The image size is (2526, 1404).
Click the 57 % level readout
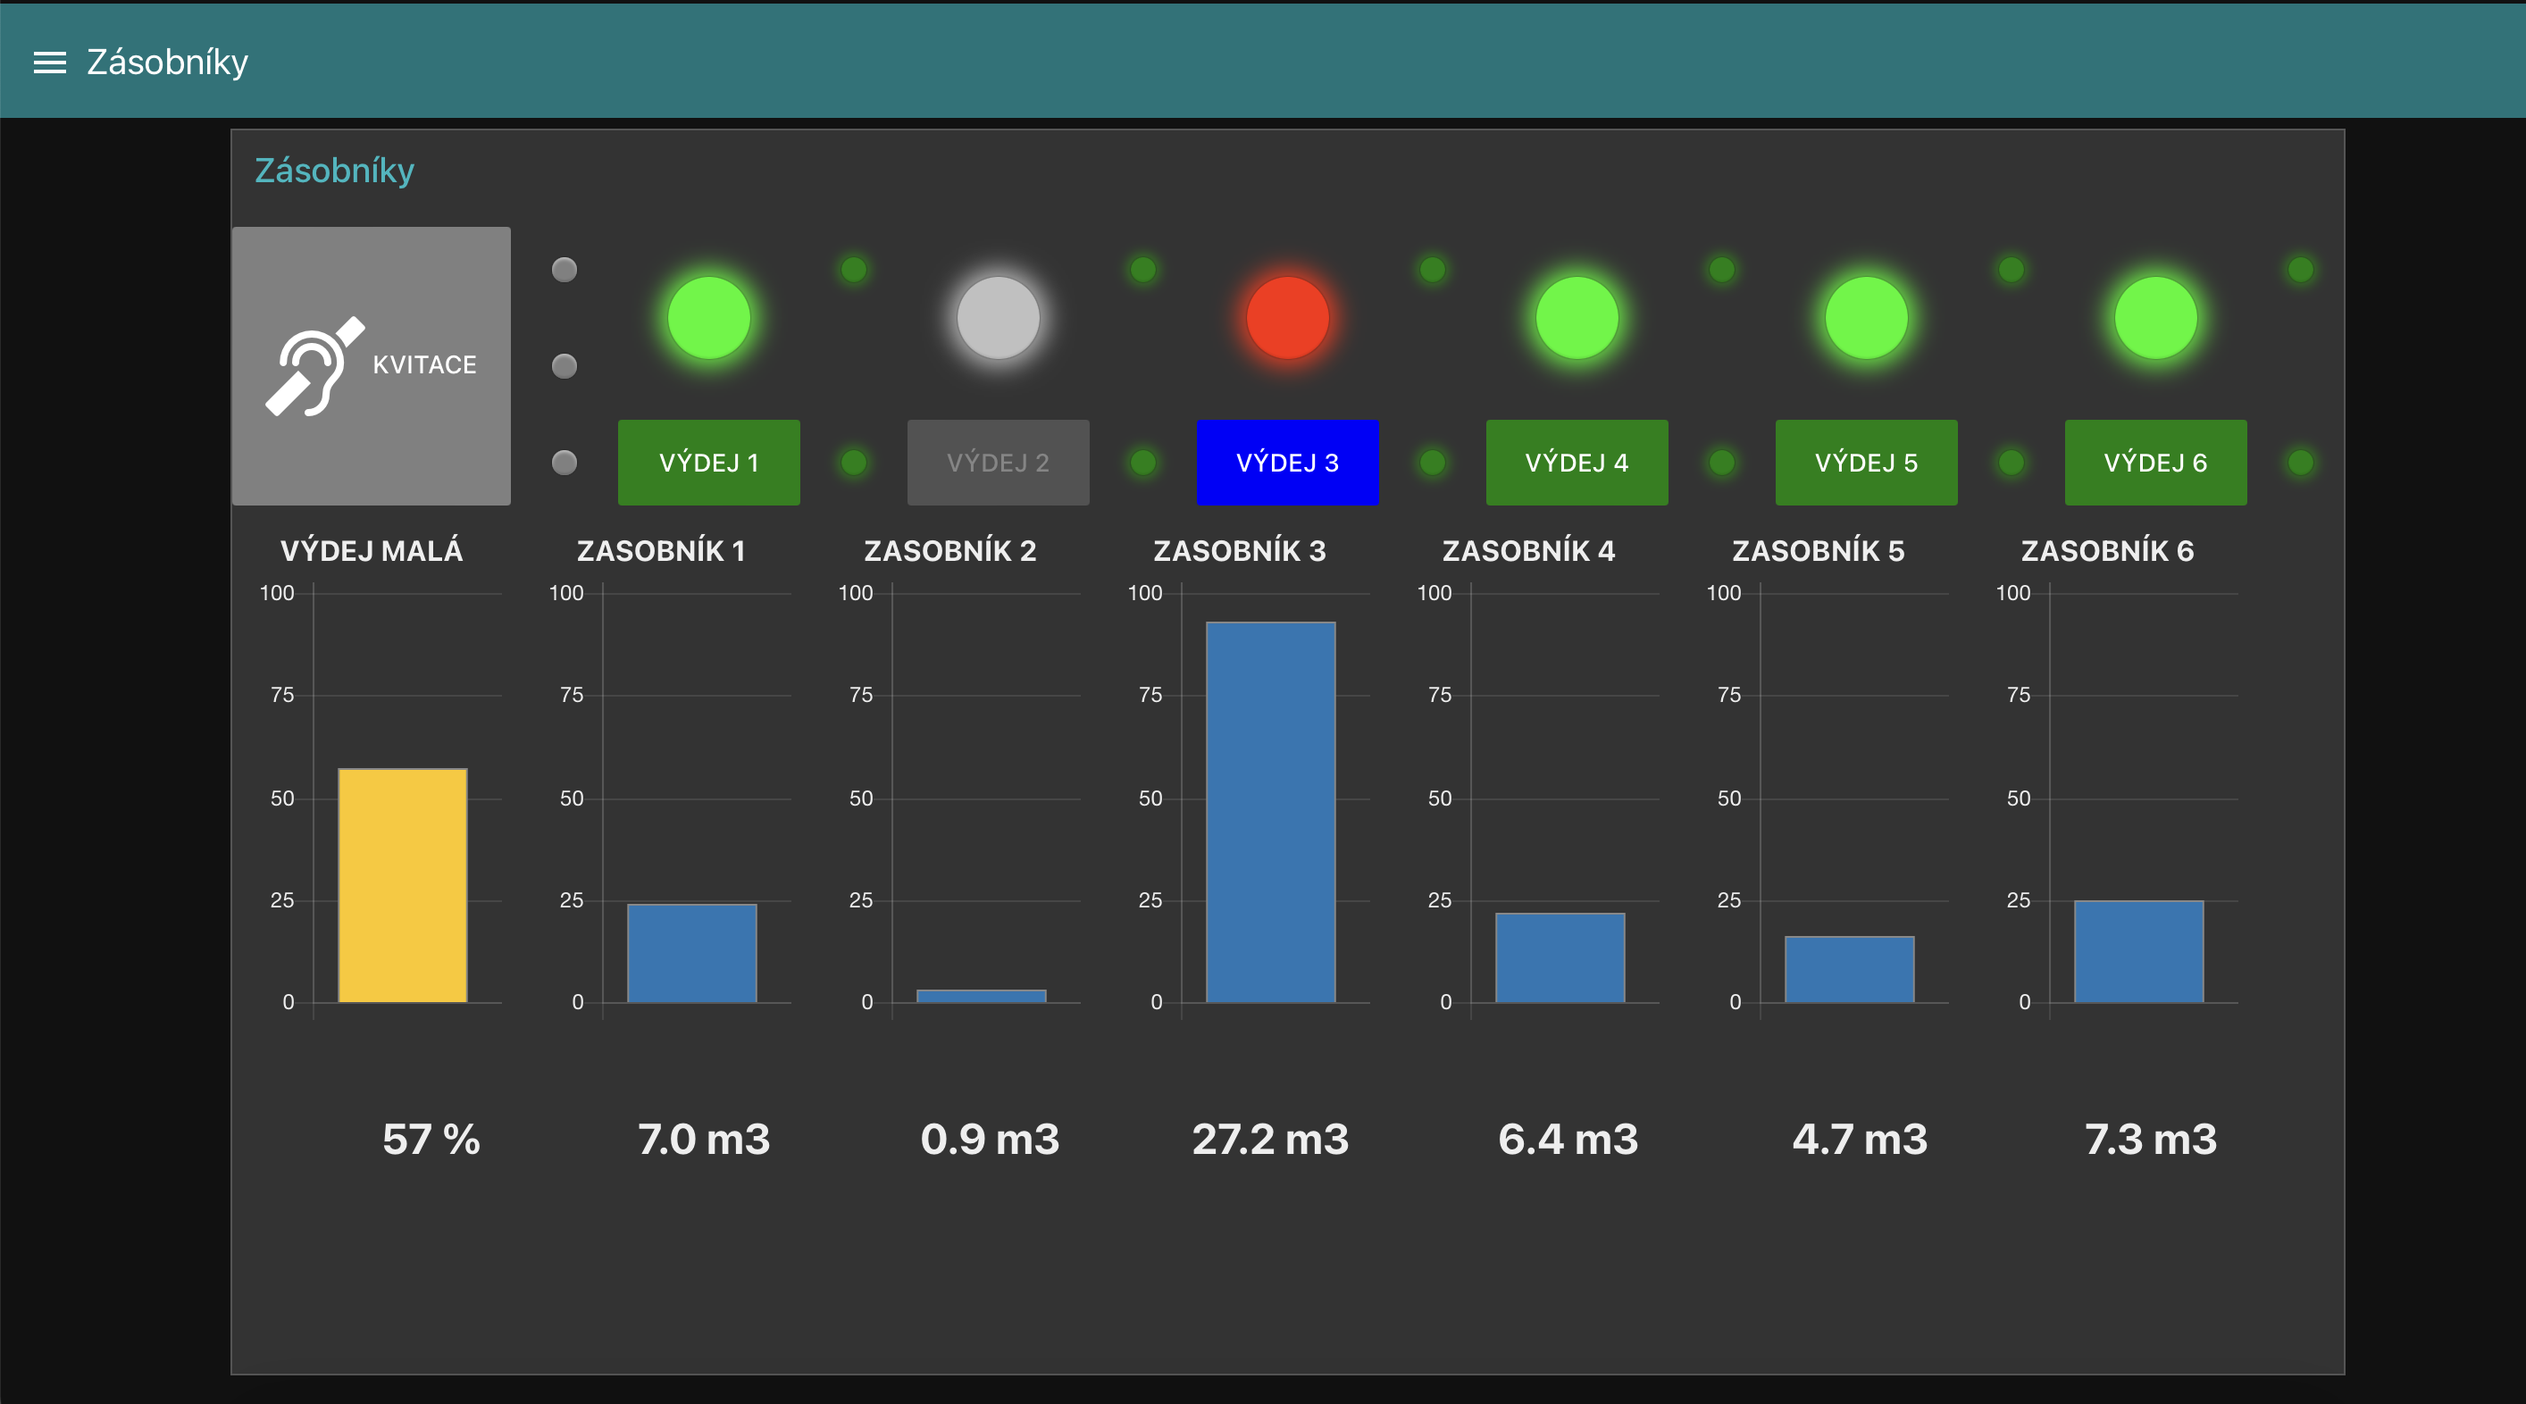pyautogui.click(x=431, y=1140)
